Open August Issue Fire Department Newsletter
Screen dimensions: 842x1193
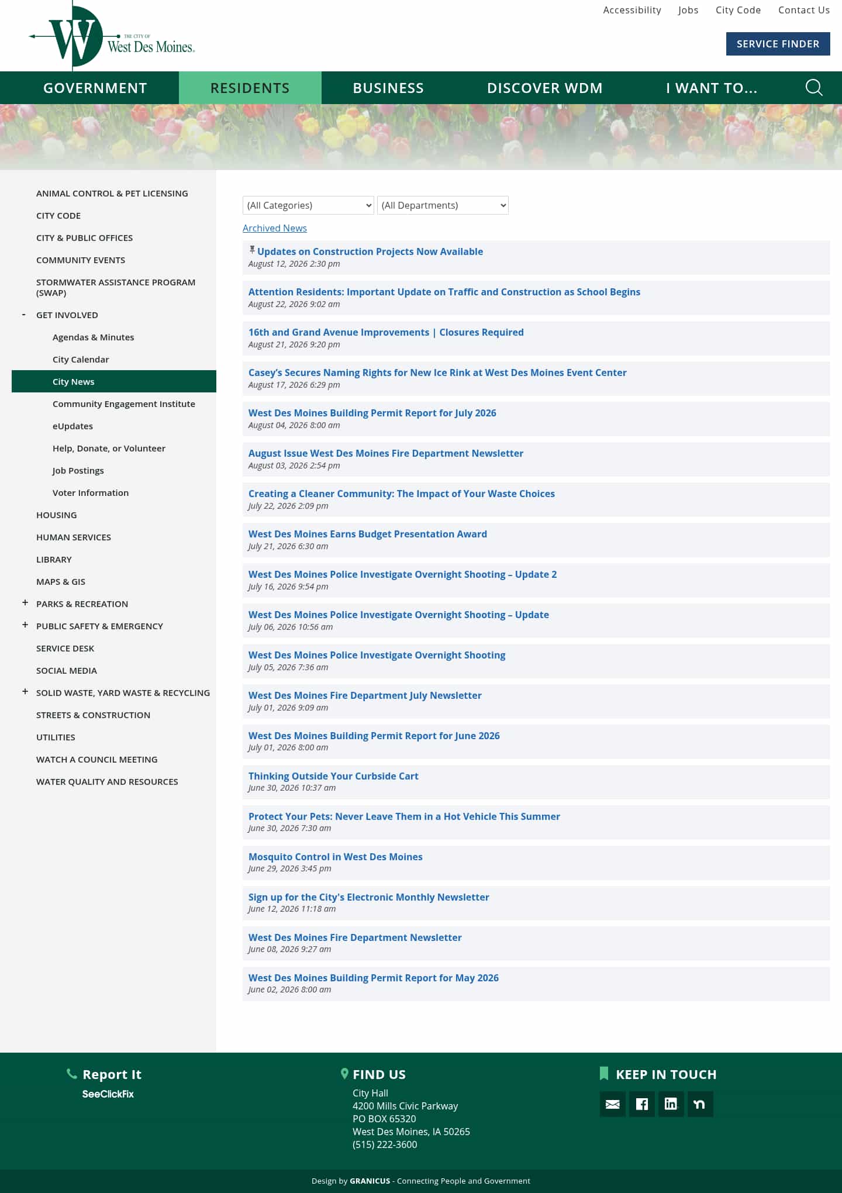tap(386, 453)
